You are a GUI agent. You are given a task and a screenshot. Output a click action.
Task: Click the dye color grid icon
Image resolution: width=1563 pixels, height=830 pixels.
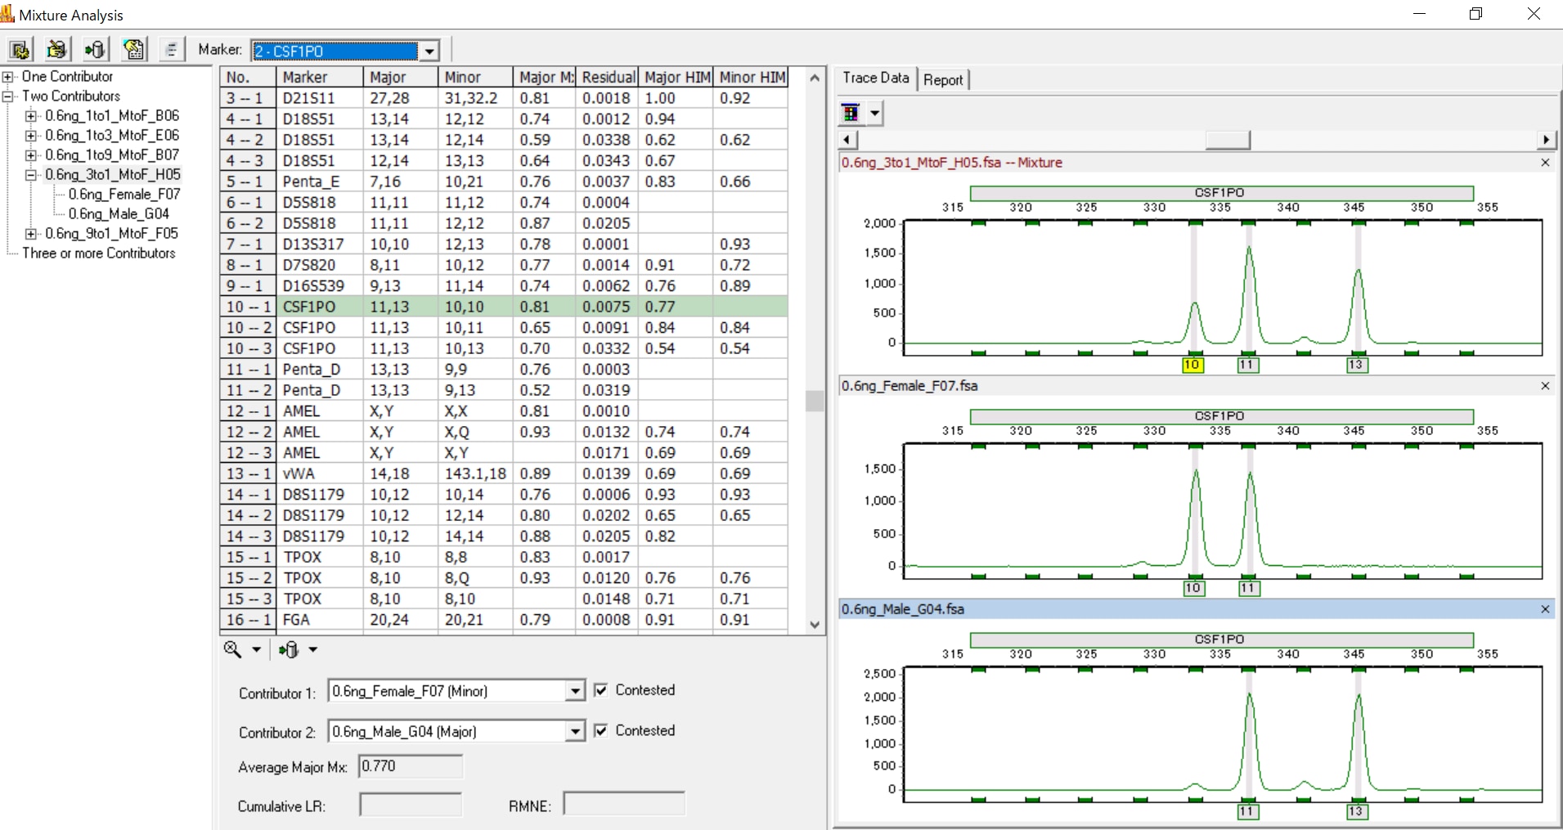click(x=851, y=113)
